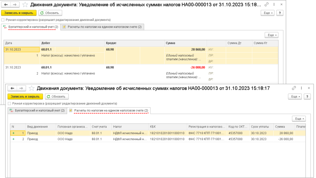Click Обновить in the back window

(50, 13)
